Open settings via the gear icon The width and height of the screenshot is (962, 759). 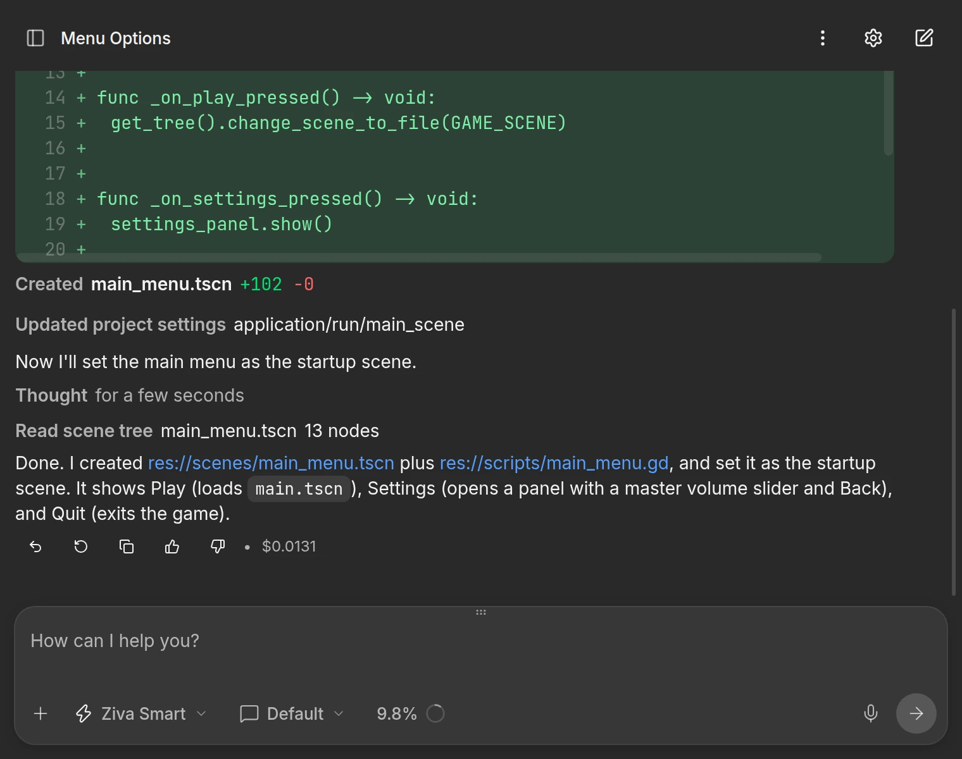click(873, 38)
